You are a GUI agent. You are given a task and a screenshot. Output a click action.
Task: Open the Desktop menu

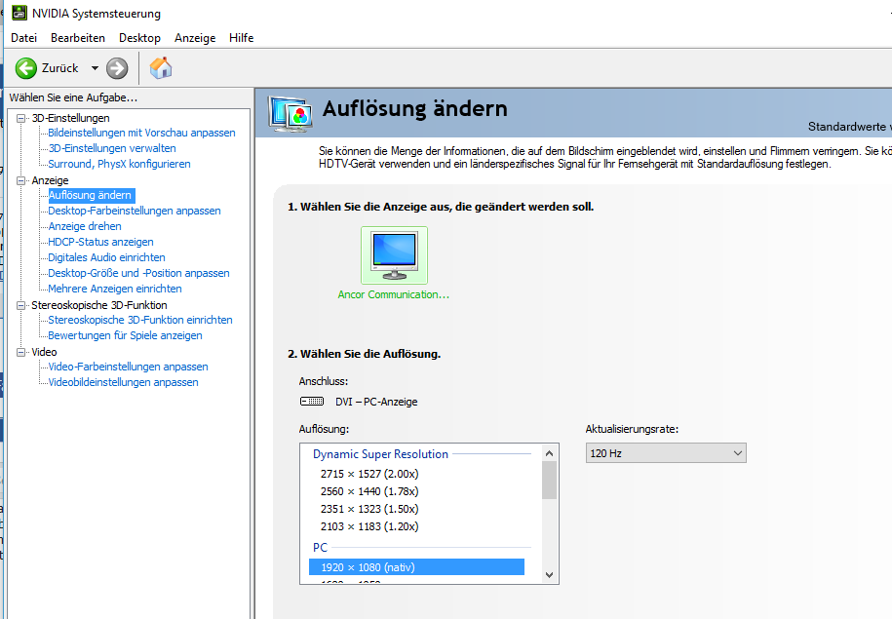(139, 38)
